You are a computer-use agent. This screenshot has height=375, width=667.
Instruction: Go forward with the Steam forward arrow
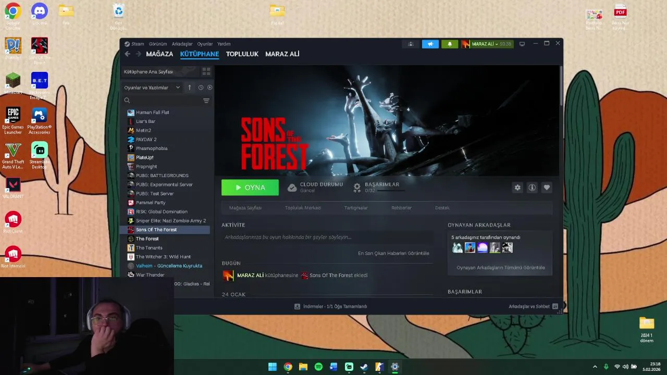pos(138,54)
